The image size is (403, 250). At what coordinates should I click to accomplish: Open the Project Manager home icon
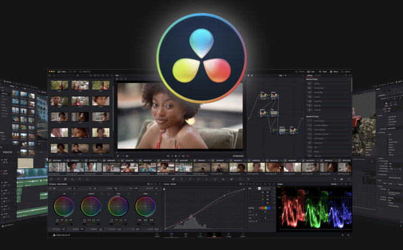343,235
